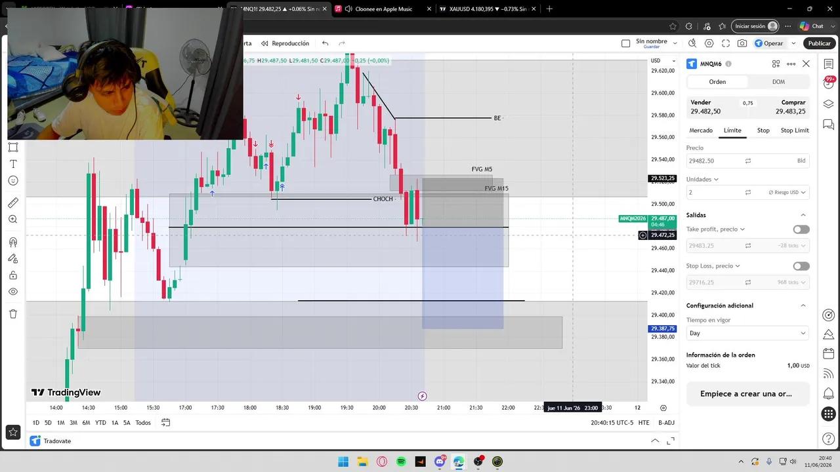
Task: Open the calendar panel in right sidebar
Action: [x=828, y=354]
